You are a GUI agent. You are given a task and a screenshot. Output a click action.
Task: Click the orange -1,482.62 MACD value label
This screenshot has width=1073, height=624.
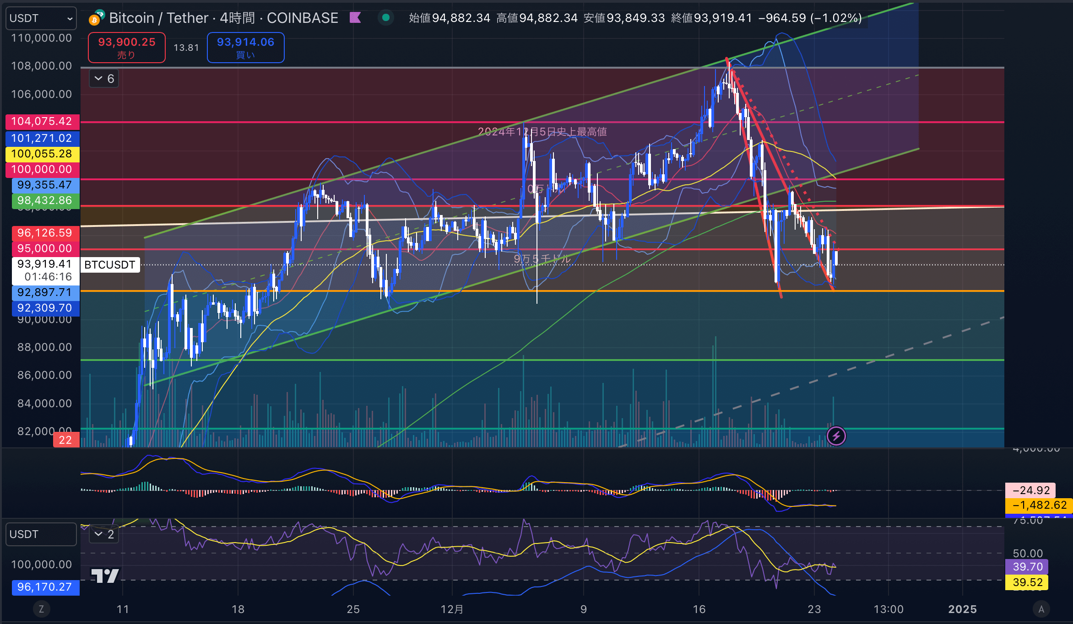click(x=1039, y=505)
